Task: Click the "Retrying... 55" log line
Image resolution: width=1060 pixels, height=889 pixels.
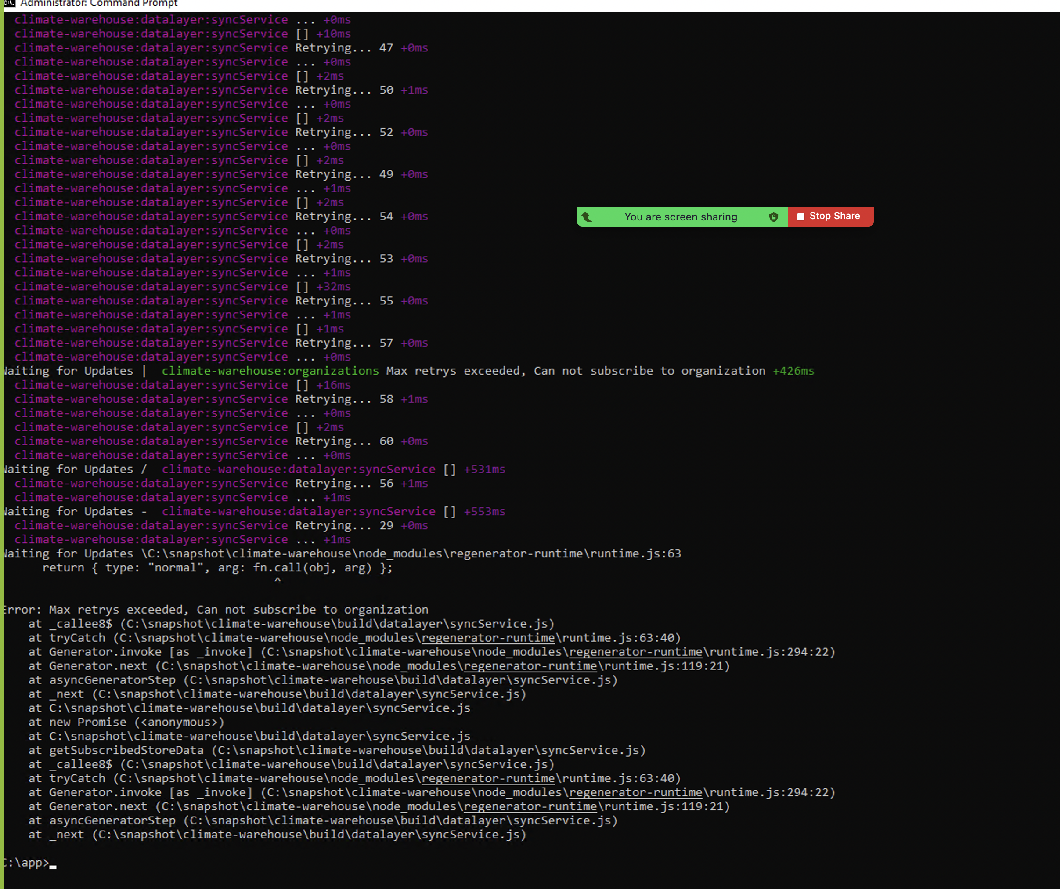Action: point(221,301)
